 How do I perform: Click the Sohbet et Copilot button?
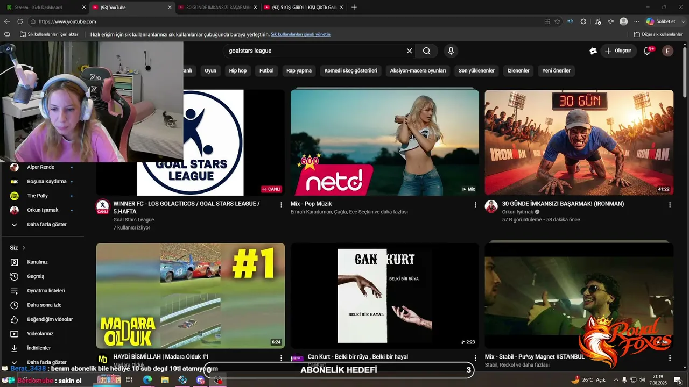tap(660, 21)
